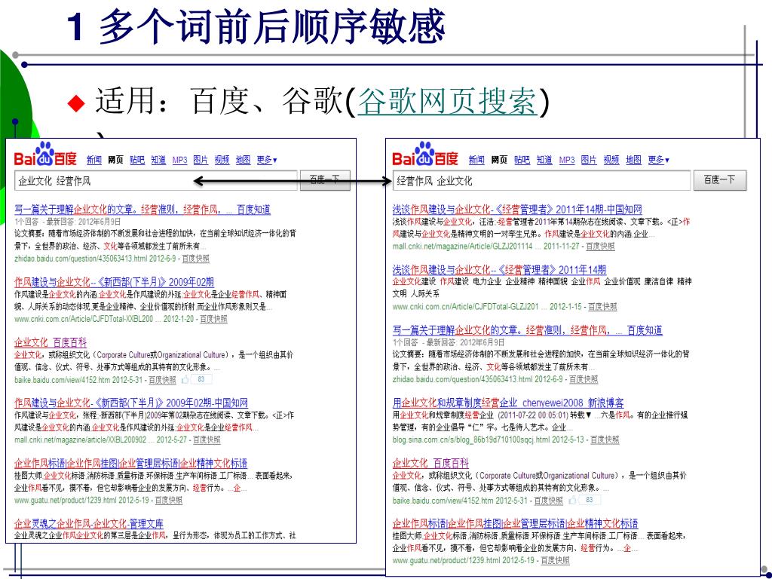The height and width of the screenshot is (579, 772).
Task: Select 网页 tab in the left Baidu page
Action: click(x=115, y=160)
